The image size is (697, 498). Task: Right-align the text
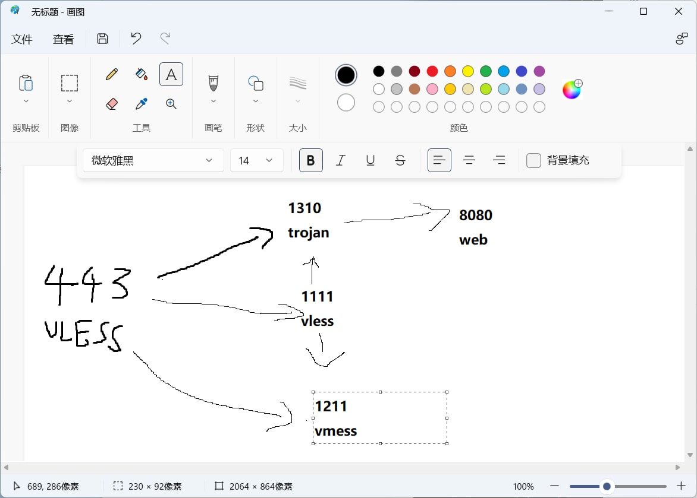[x=499, y=160]
